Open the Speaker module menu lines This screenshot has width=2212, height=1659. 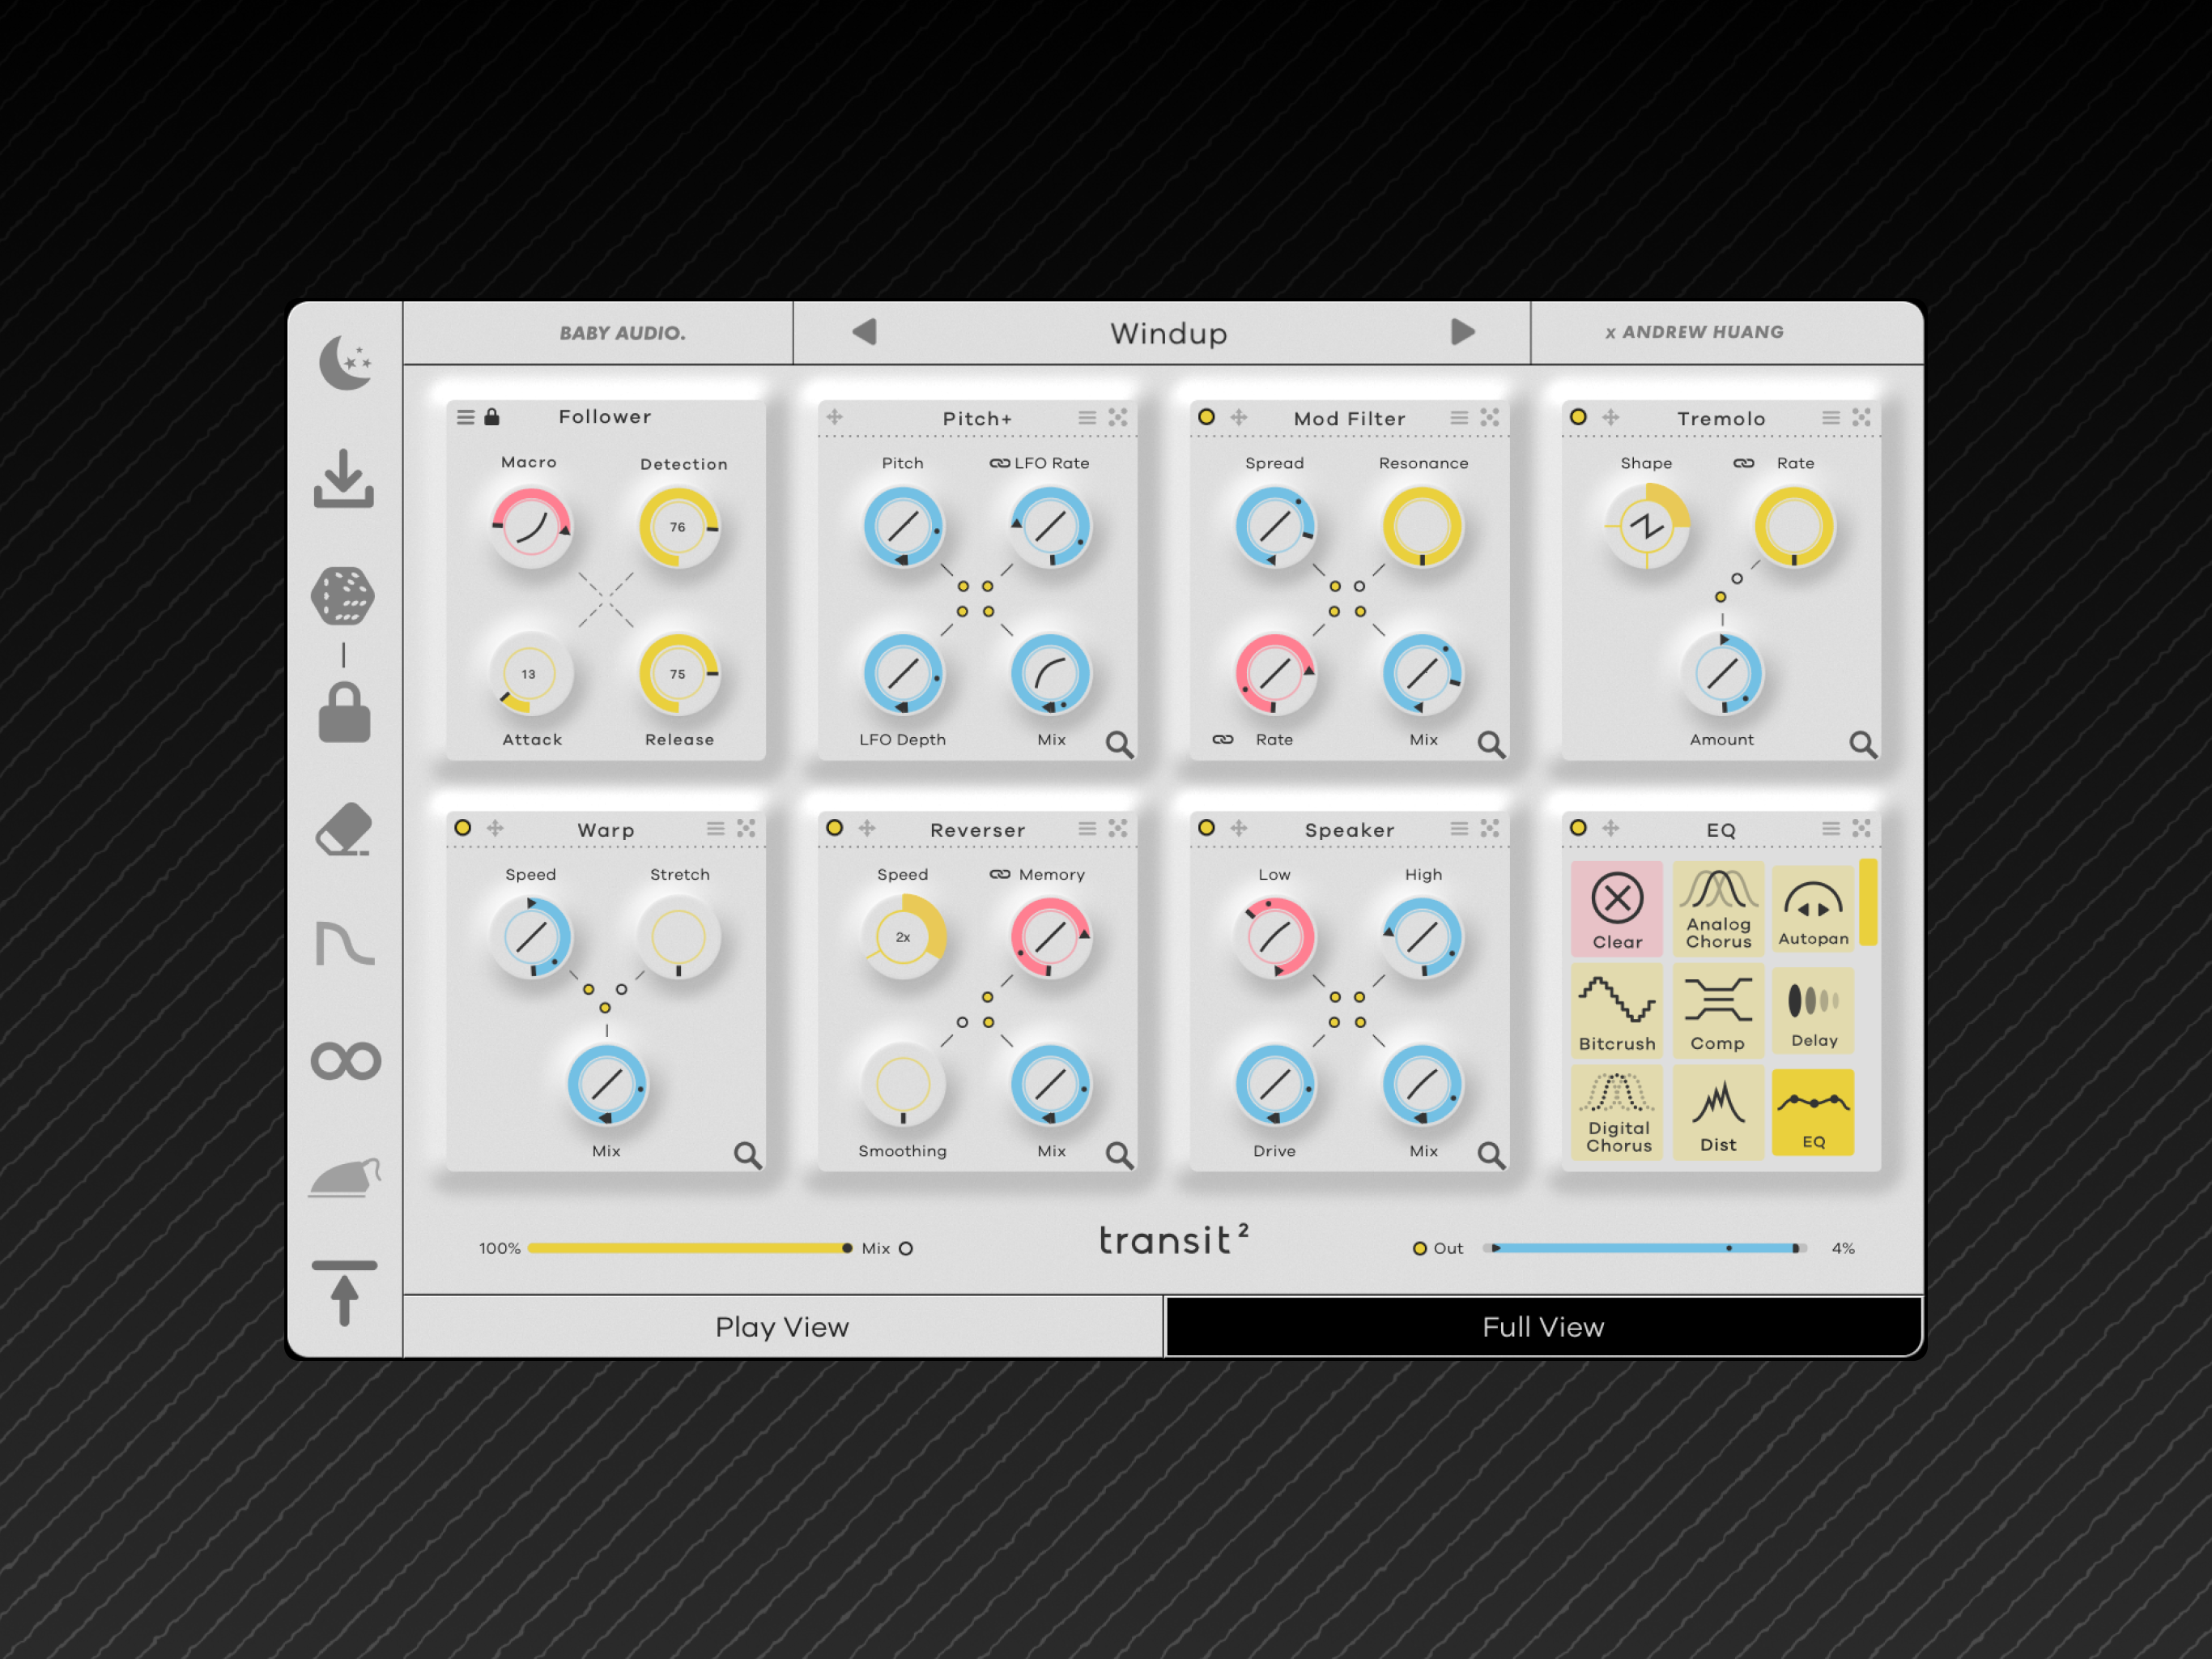point(1460,829)
